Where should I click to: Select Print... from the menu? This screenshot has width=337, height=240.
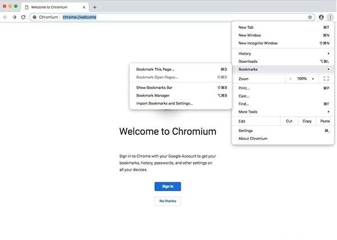[283, 88]
